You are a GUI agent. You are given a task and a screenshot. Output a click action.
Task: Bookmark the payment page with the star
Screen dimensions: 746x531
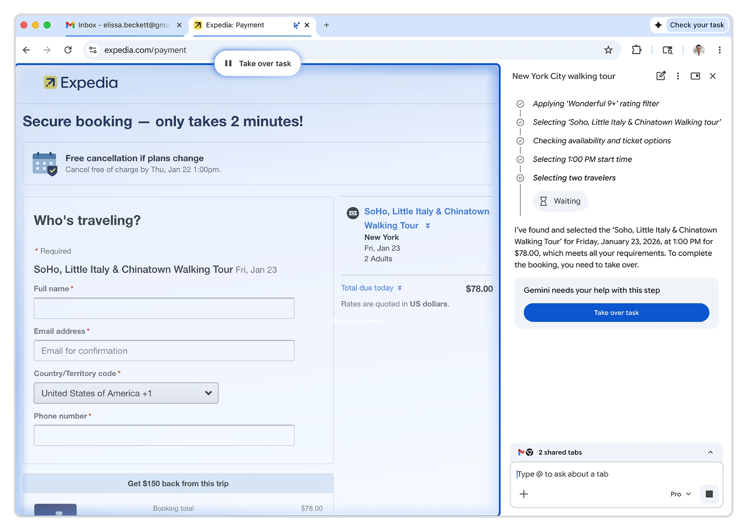[x=609, y=50]
